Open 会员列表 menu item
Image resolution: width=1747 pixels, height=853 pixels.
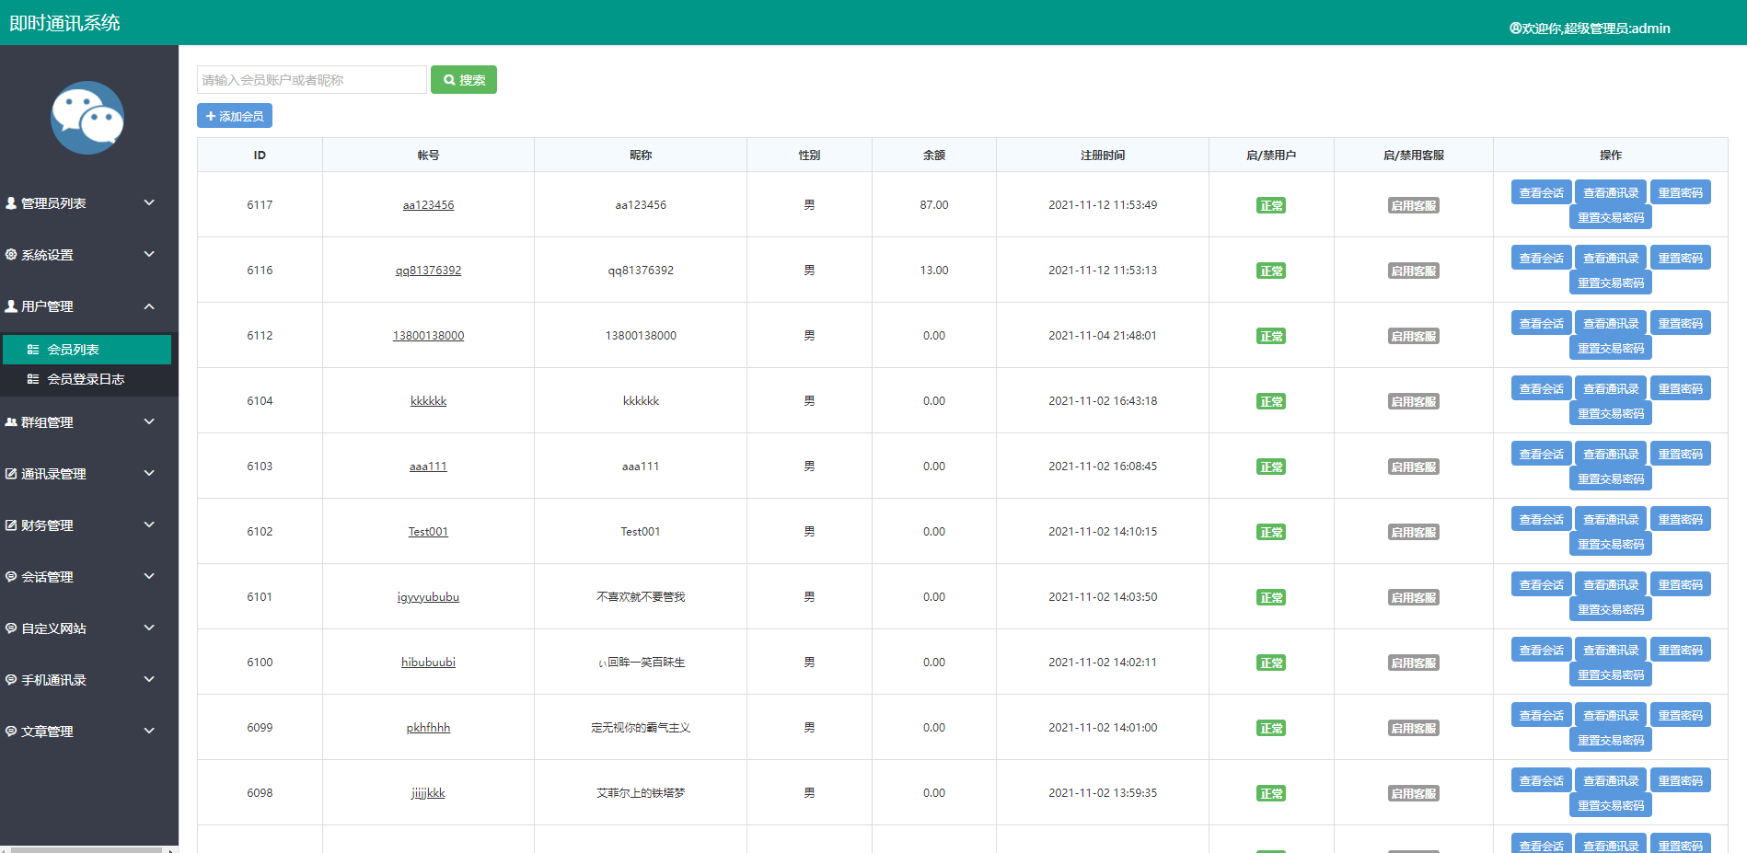coord(87,350)
